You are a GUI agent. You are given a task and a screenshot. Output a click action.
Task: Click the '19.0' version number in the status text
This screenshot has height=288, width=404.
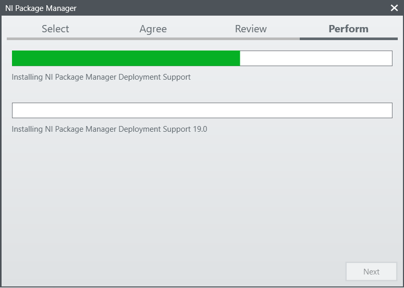200,129
